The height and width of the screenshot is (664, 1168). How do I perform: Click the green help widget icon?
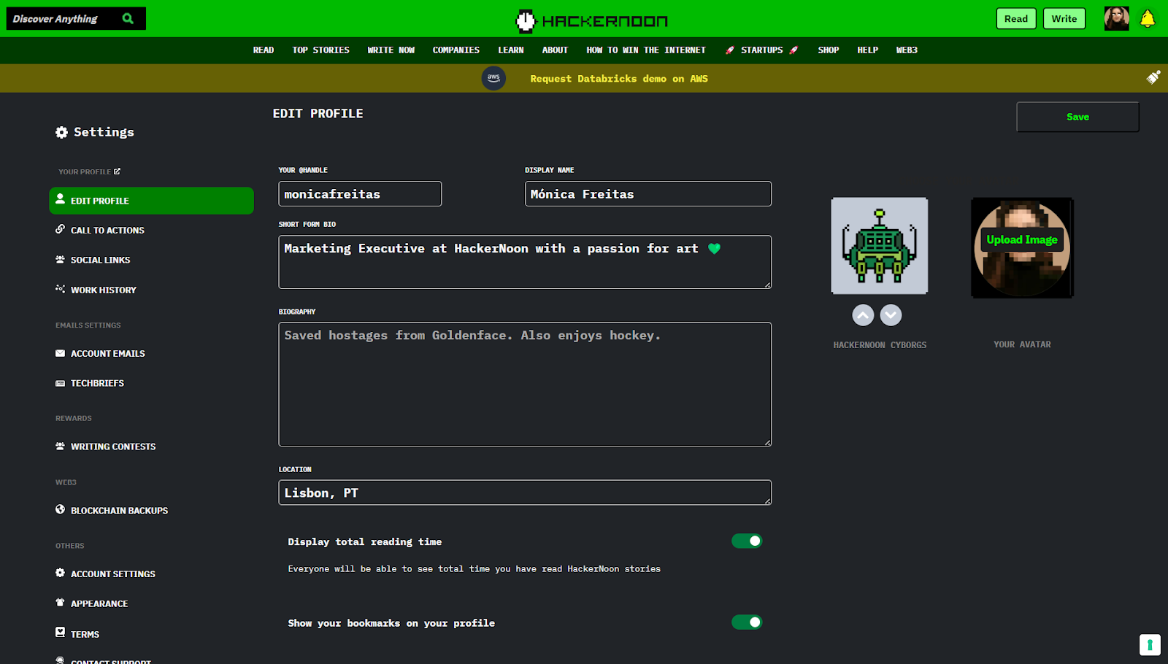click(x=1150, y=644)
